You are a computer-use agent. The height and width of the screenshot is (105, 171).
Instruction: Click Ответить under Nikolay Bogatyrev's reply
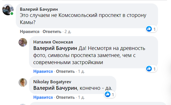[65, 97]
